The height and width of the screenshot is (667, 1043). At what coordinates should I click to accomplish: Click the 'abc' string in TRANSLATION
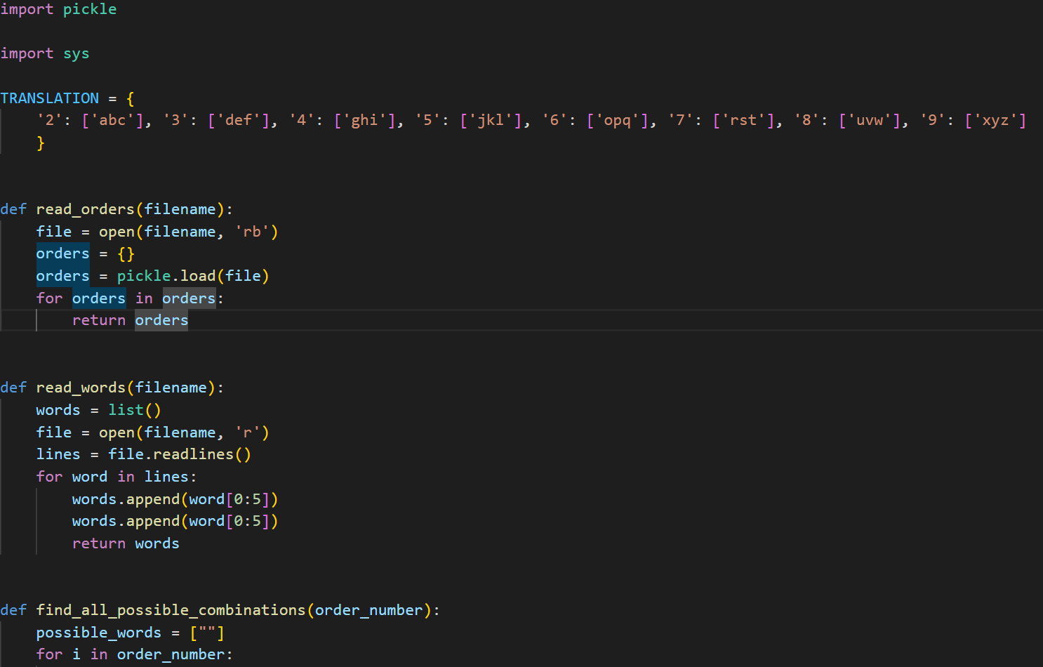point(112,120)
